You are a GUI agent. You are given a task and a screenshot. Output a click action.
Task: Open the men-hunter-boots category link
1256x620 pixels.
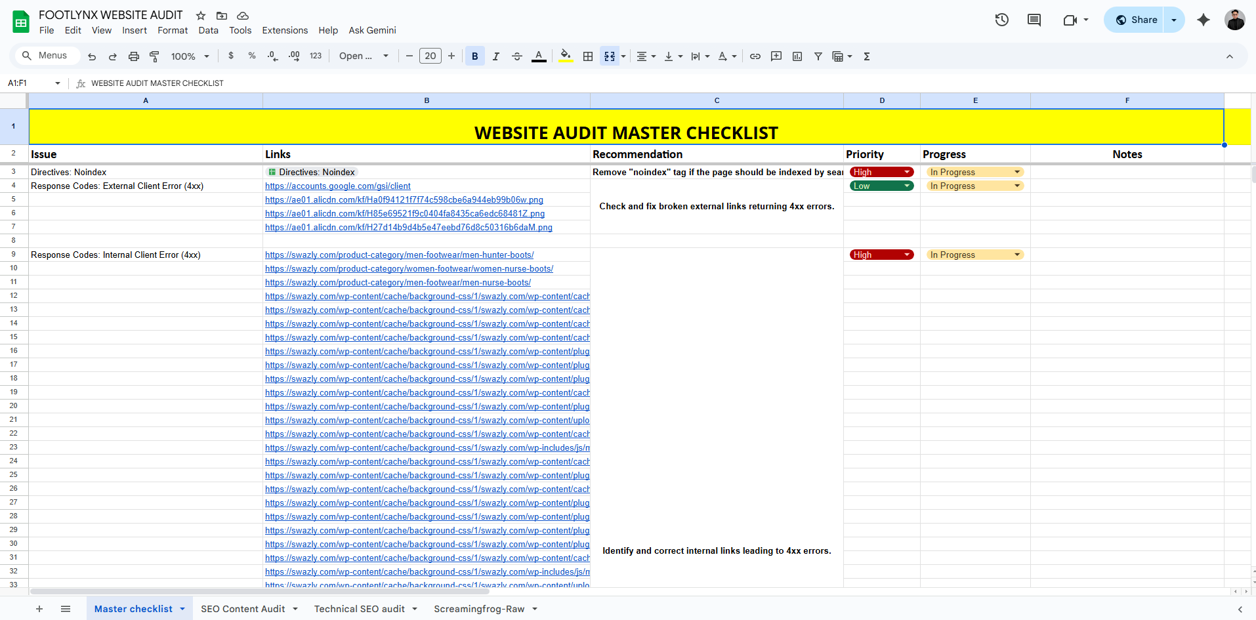pos(400,255)
